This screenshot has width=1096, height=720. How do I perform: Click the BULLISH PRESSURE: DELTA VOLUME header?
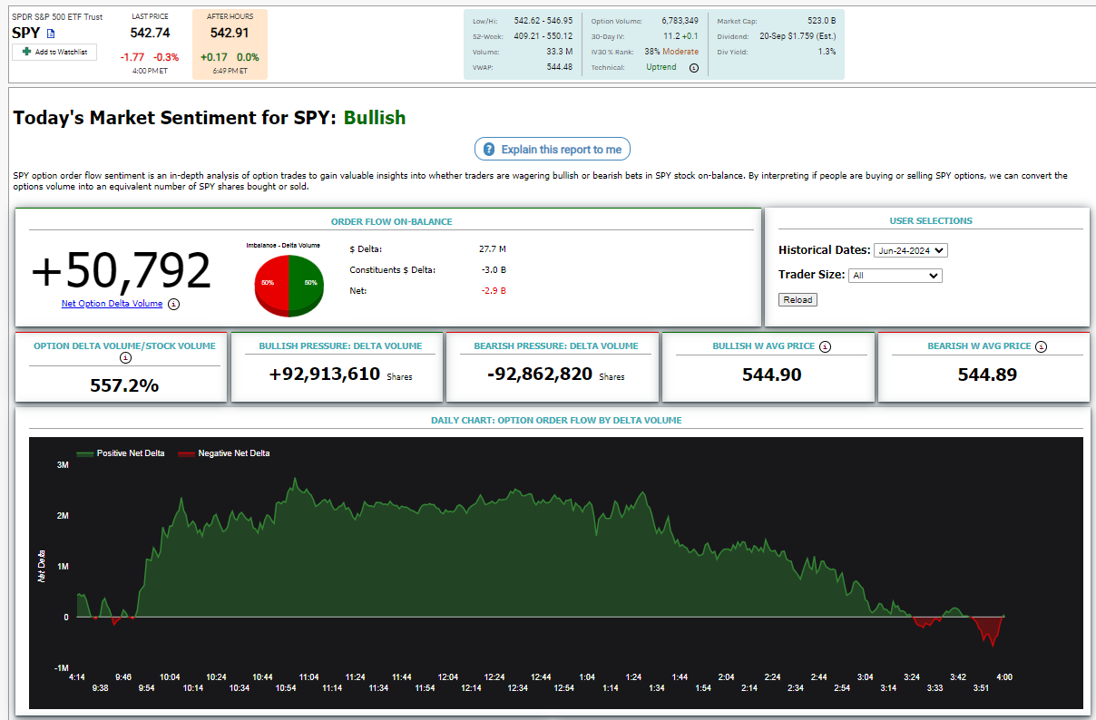click(340, 345)
